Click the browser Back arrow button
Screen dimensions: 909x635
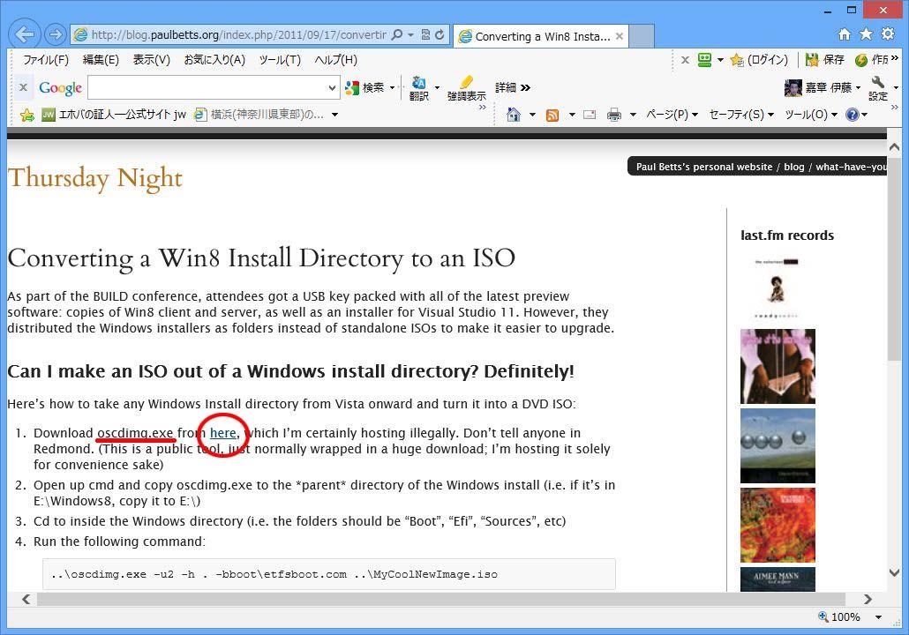tap(25, 34)
